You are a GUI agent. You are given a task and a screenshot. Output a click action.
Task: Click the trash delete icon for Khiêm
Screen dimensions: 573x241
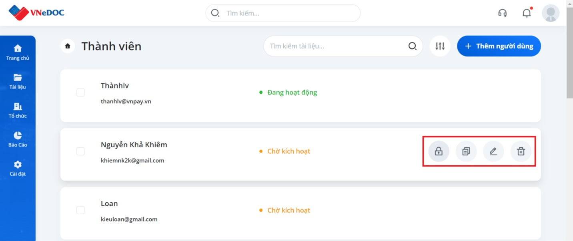click(x=521, y=151)
